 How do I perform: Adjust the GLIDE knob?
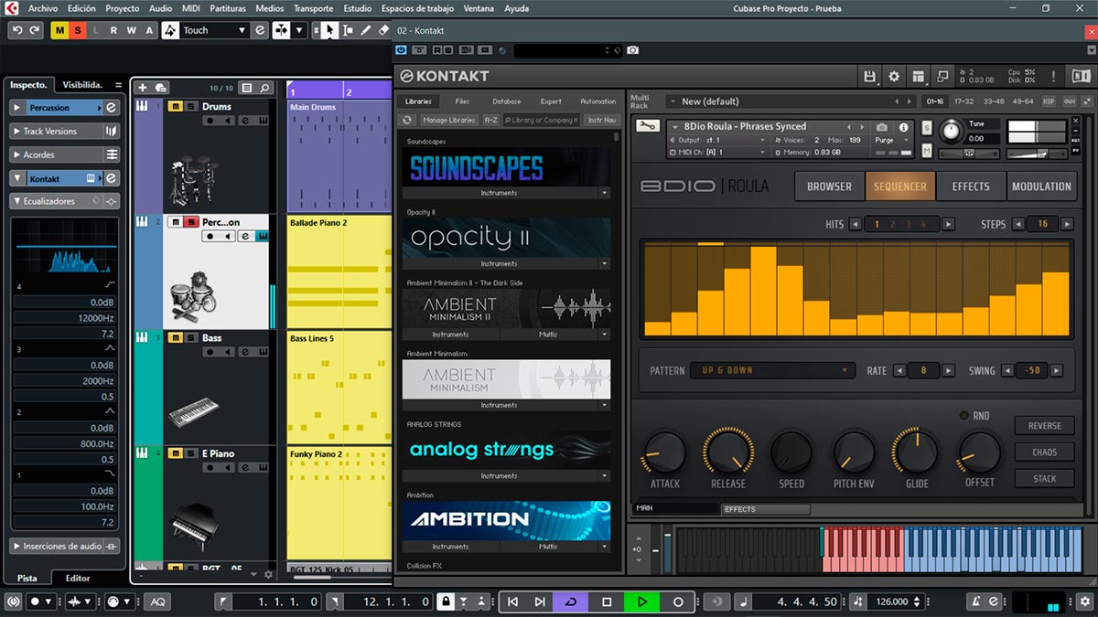click(916, 452)
